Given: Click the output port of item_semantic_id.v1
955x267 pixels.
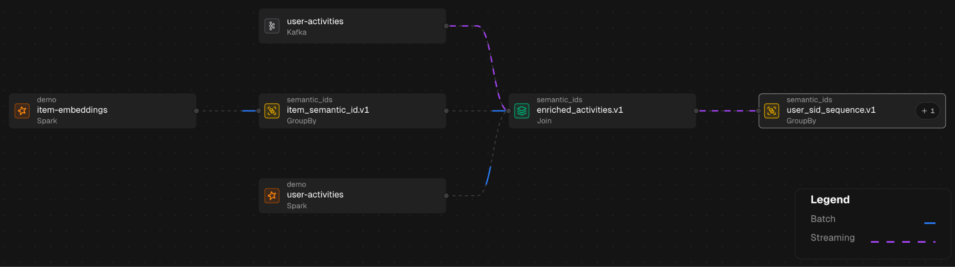Looking at the screenshot, I should coord(446,111).
